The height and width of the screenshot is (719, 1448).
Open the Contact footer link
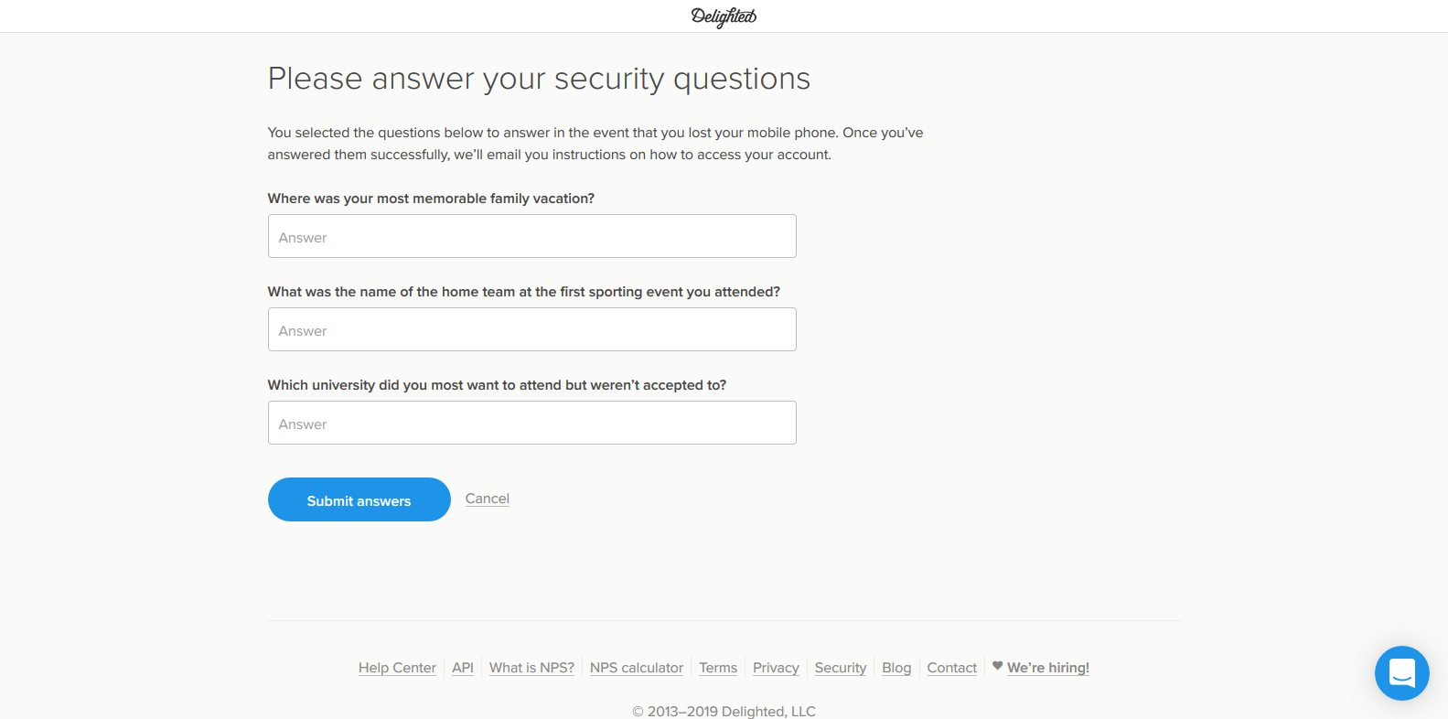(x=952, y=668)
